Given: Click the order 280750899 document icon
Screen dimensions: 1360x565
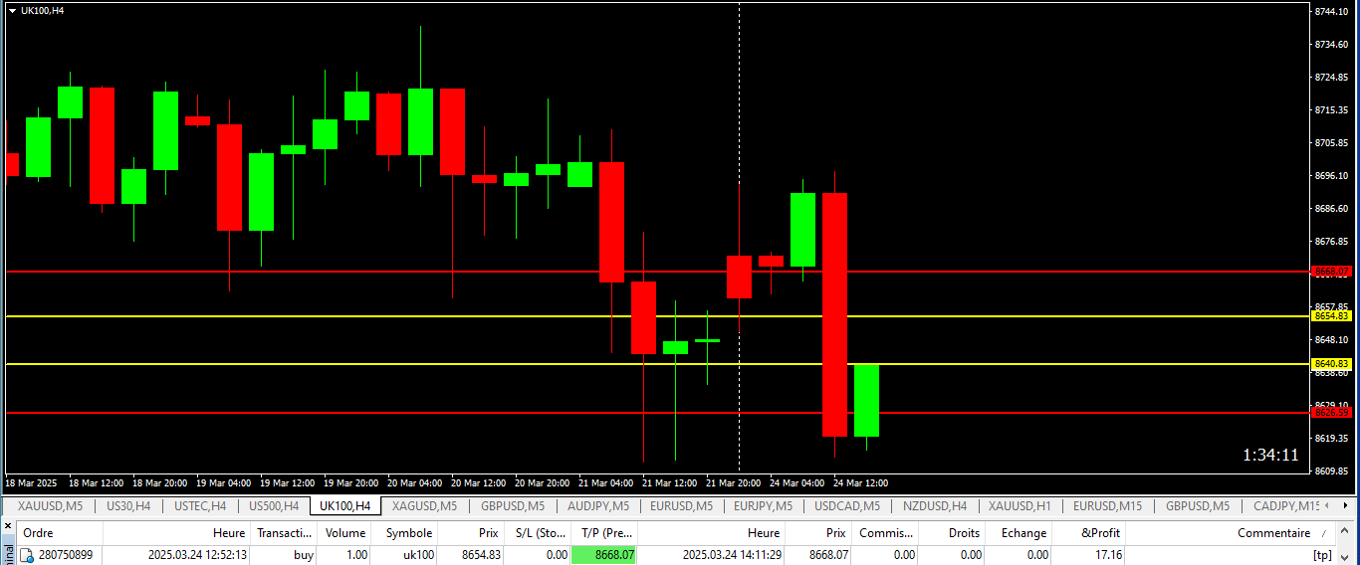Looking at the screenshot, I should tap(28, 555).
